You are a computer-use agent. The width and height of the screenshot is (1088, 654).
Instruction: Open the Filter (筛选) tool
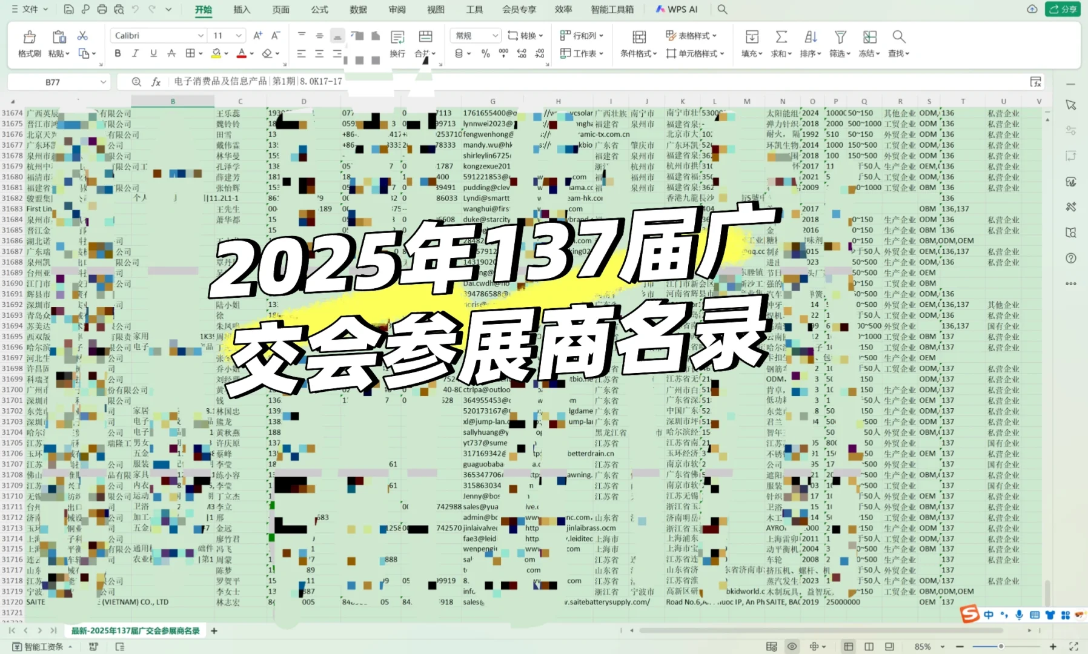coord(838,44)
